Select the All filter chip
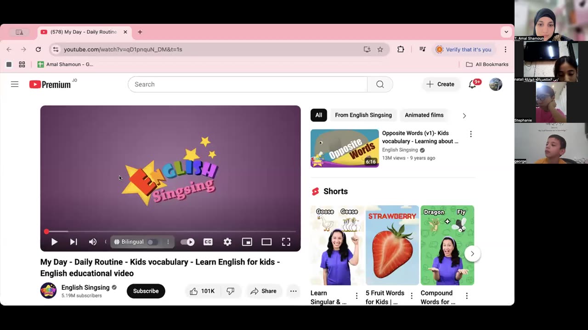The height and width of the screenshot is (330, 588). click(319, 115)
